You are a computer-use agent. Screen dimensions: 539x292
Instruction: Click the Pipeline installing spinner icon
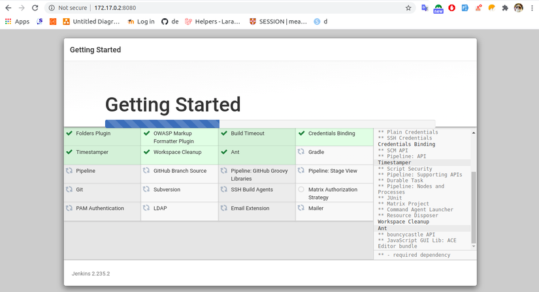pyautogui.click(x=69, y=171)
